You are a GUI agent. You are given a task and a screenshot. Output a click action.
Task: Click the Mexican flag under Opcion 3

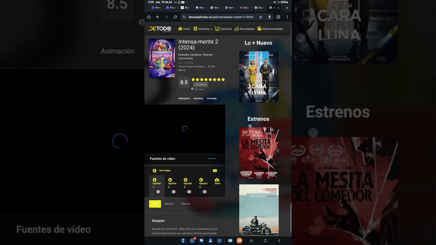pos(189,192)
